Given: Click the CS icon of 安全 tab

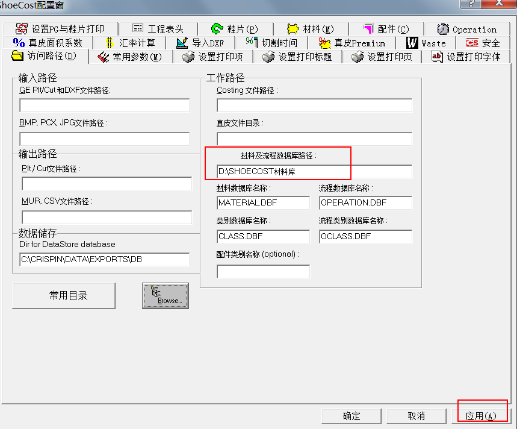Looking at the screenshot, I should pyautogui.click(x=472, y=43).
